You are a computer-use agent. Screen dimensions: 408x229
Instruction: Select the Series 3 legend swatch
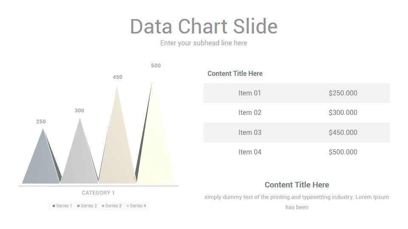coord(103,206)
